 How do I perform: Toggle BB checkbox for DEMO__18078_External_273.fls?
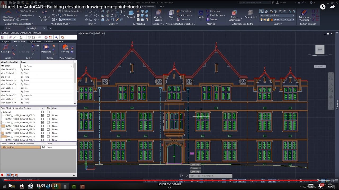(48, 130)
